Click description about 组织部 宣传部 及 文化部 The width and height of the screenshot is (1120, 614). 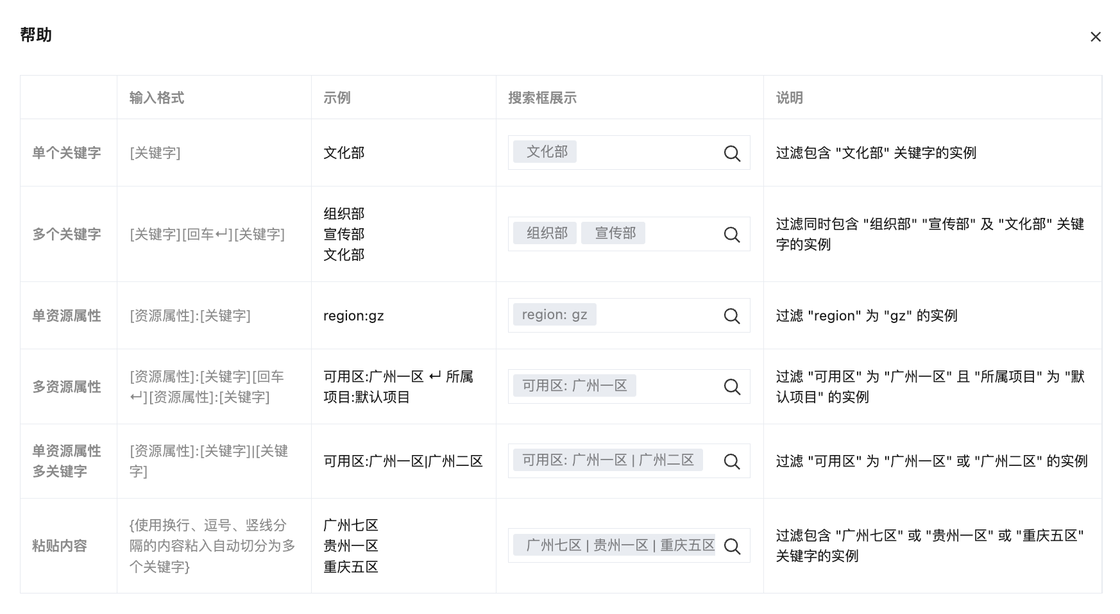click(930, 234)
